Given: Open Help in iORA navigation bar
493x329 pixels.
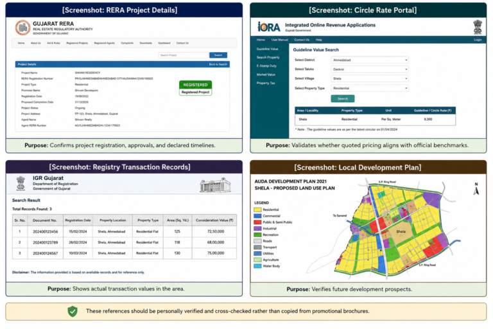Looking at the screenshot, I should (x=319, y=40).
